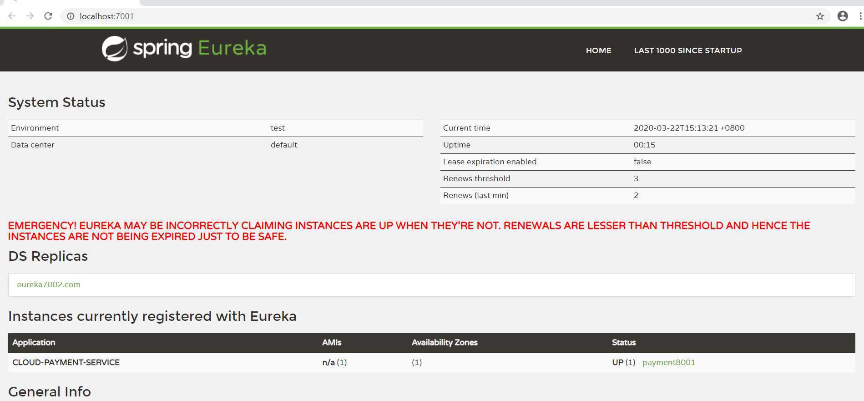Image resolution: width=864 pixels, height=401 pixels.
Task: Click the site info icon in address bar
Action: coord(71,16)
